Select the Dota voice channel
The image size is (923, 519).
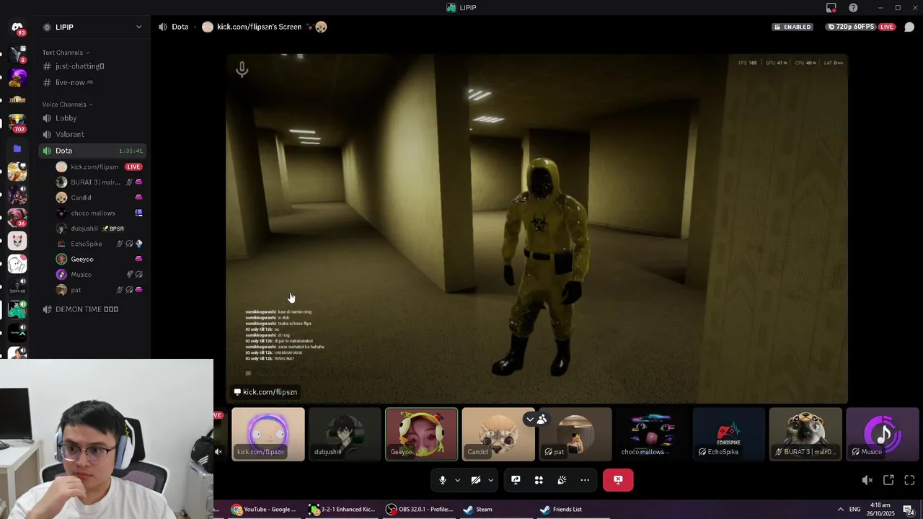94,151
